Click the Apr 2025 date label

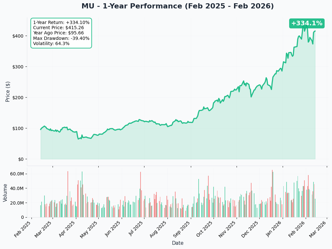[68, 230]
